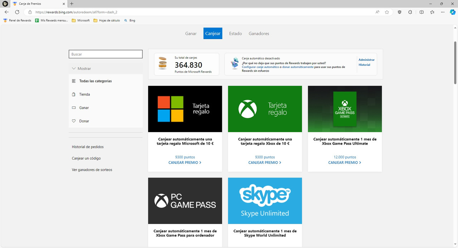The width and height of the screenshot is (458, 248).
Task: Open the Hojas de cálculo folder
Action: coord(107,20)
